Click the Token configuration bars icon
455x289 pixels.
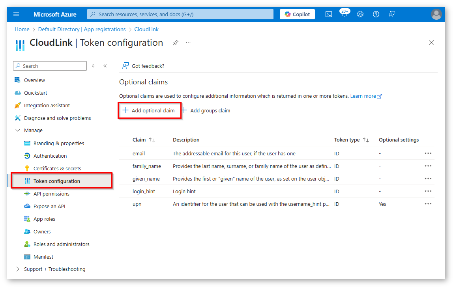pyautogui.click(x=27, y=181)
